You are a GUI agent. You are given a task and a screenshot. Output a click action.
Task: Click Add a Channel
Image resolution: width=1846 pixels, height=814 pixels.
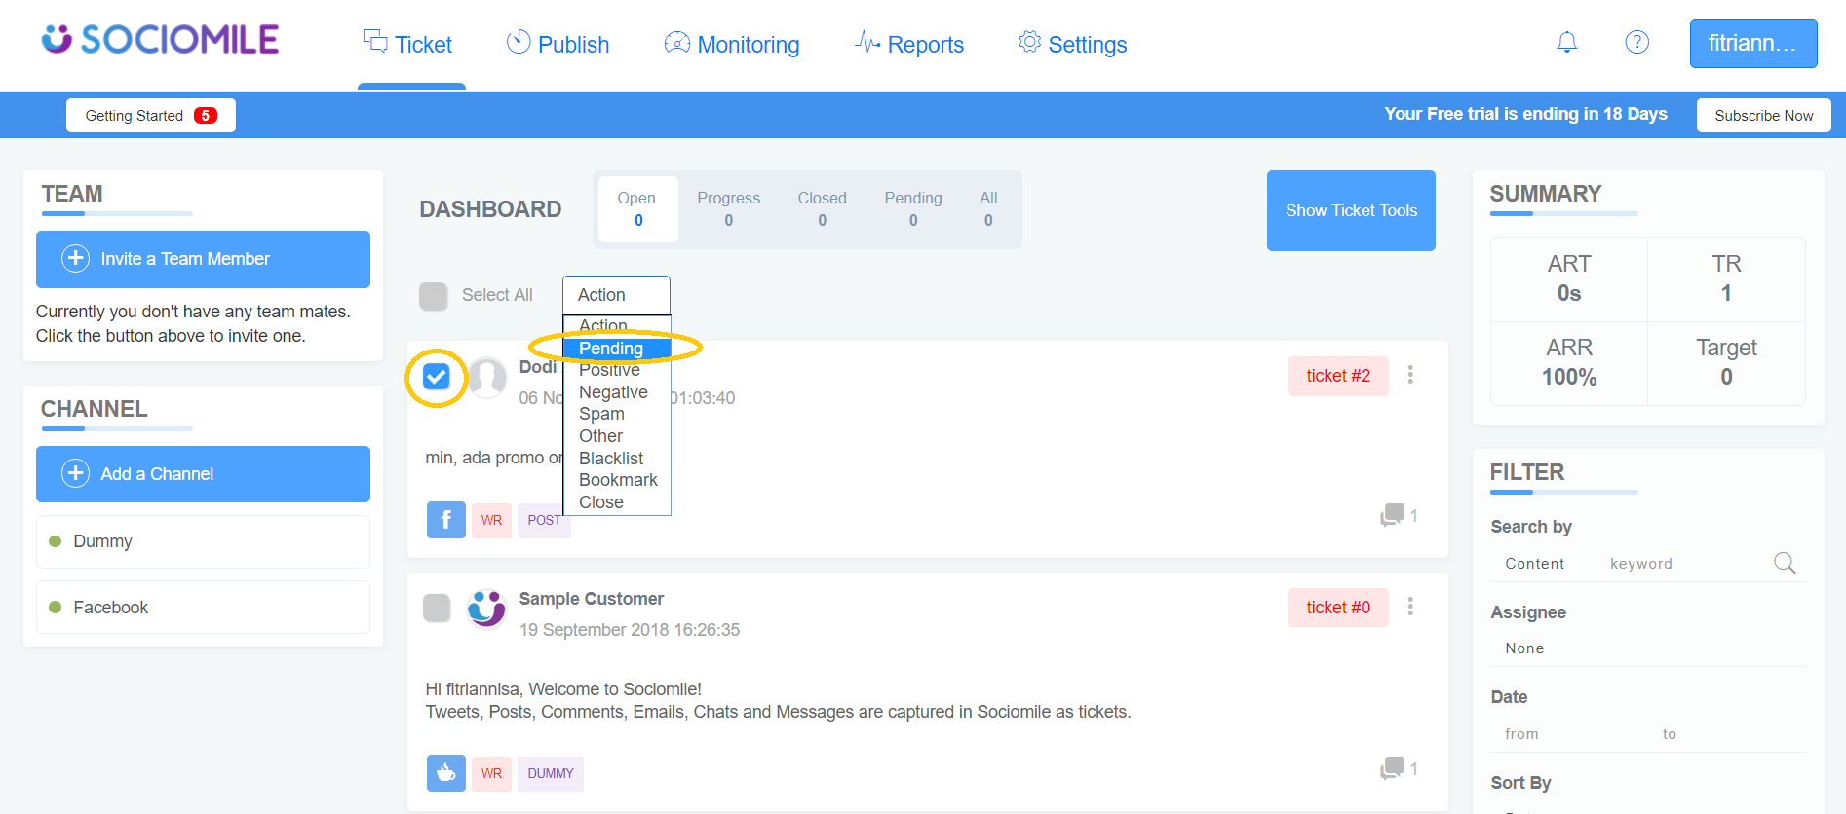[x=203, y=474]
